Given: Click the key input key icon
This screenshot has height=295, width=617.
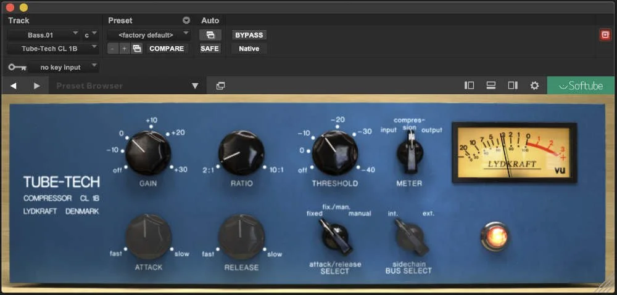Looking at the screenshot, I should [x=17, y=67].
